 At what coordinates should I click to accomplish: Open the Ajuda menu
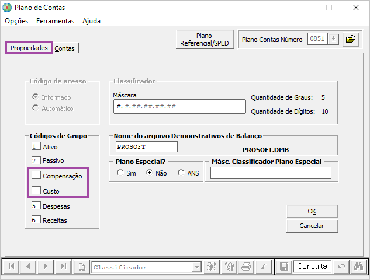tap(91, 21)
